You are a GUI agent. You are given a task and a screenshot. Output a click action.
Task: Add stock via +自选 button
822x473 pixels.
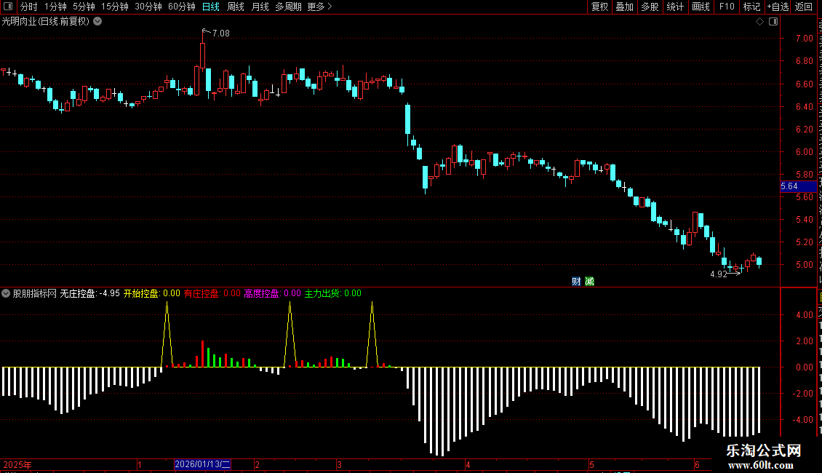pos(778,7)
